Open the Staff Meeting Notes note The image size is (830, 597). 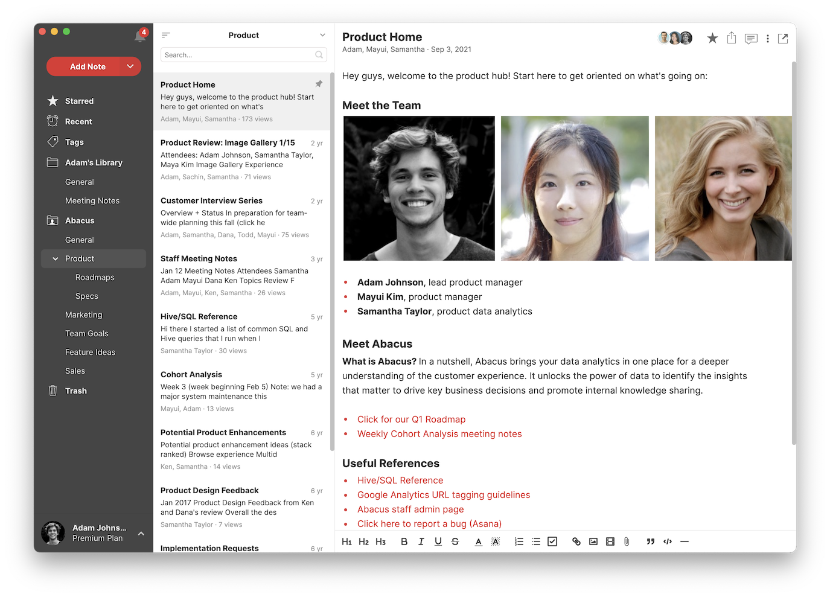tap(241, 275)
